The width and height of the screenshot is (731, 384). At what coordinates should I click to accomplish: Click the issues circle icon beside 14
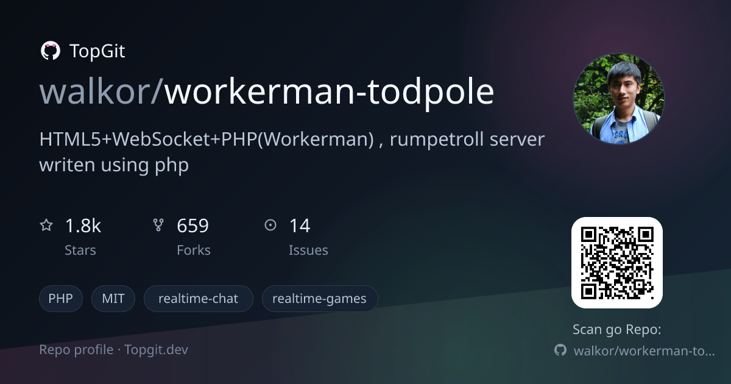[x=270, y=226]
